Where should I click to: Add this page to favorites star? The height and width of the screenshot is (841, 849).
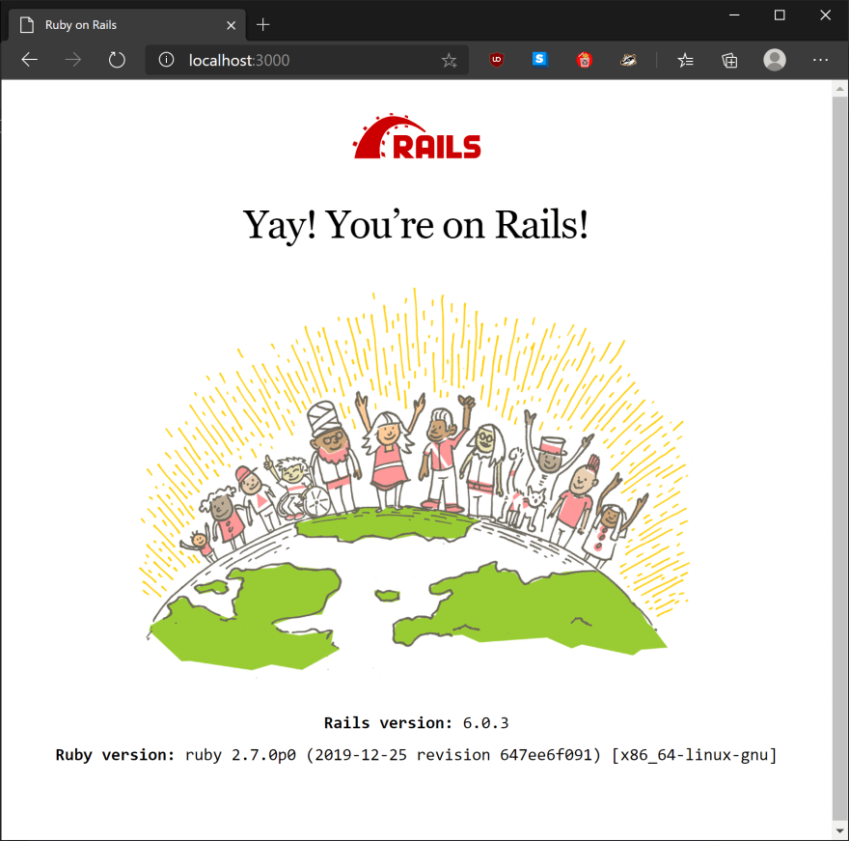pyautogui.click(x=449, y=60)
